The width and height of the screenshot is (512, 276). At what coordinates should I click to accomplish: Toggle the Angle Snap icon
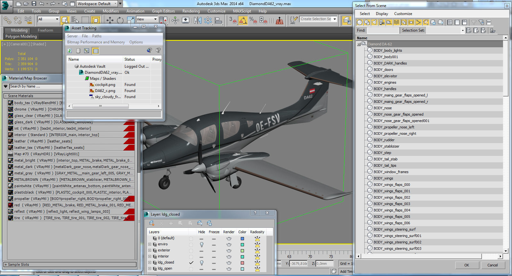[x=243, y=20]
